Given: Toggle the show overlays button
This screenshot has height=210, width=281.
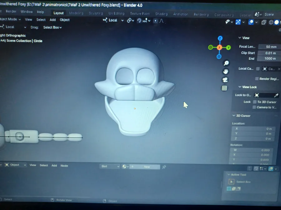Looking at the screenshot, I should [x=251, y=22].
